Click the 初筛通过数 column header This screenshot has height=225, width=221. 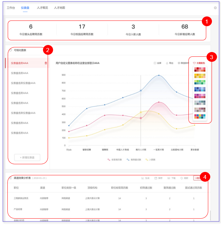146,188
